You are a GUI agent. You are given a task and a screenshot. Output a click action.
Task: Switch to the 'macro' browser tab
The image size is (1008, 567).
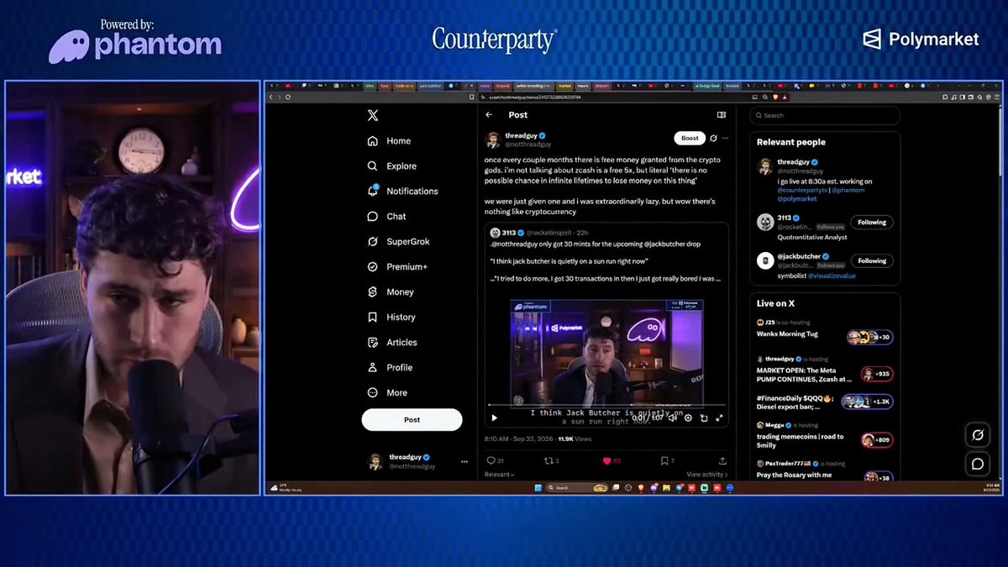coord(583,86)
